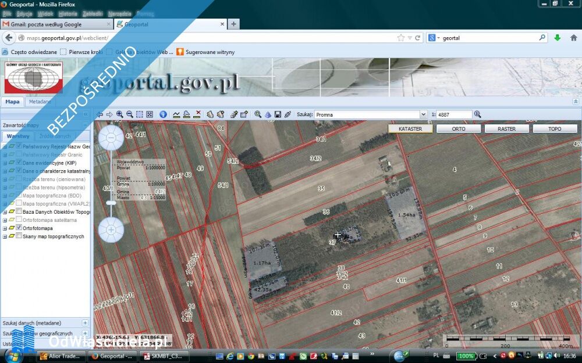Select the rectangle zoom selection tool
The height and width of the screenshot is (363, 582).
click(x=140, y=114)
